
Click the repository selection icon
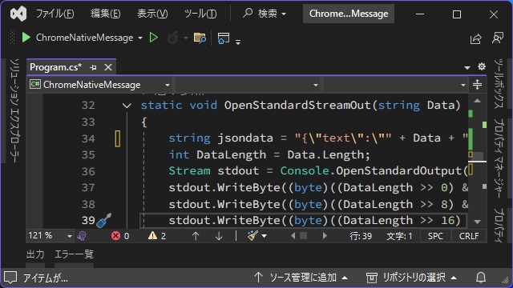pyautogui.click(x=372, y=278)
